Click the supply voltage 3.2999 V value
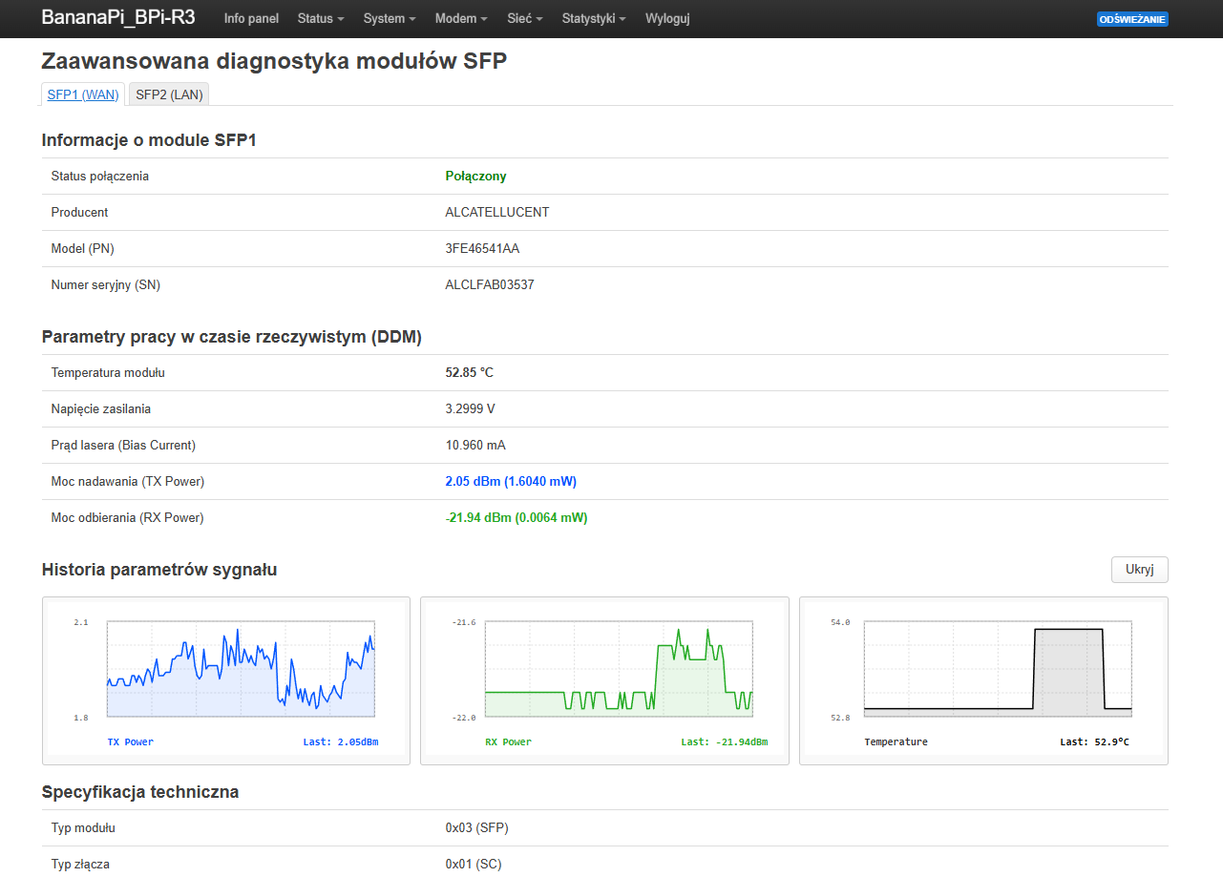1223x877 pixels. 470,409
